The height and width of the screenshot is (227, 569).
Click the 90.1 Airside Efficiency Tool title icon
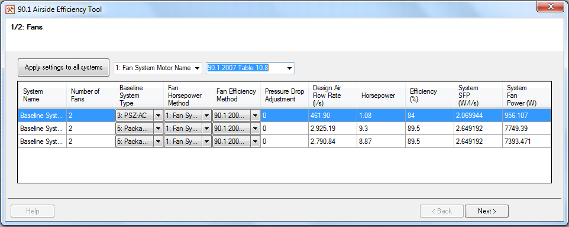11,9
